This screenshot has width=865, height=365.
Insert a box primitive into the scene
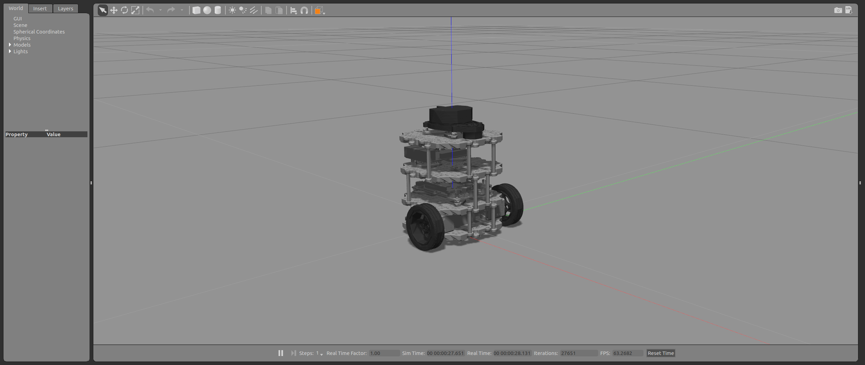pos(197,10)
